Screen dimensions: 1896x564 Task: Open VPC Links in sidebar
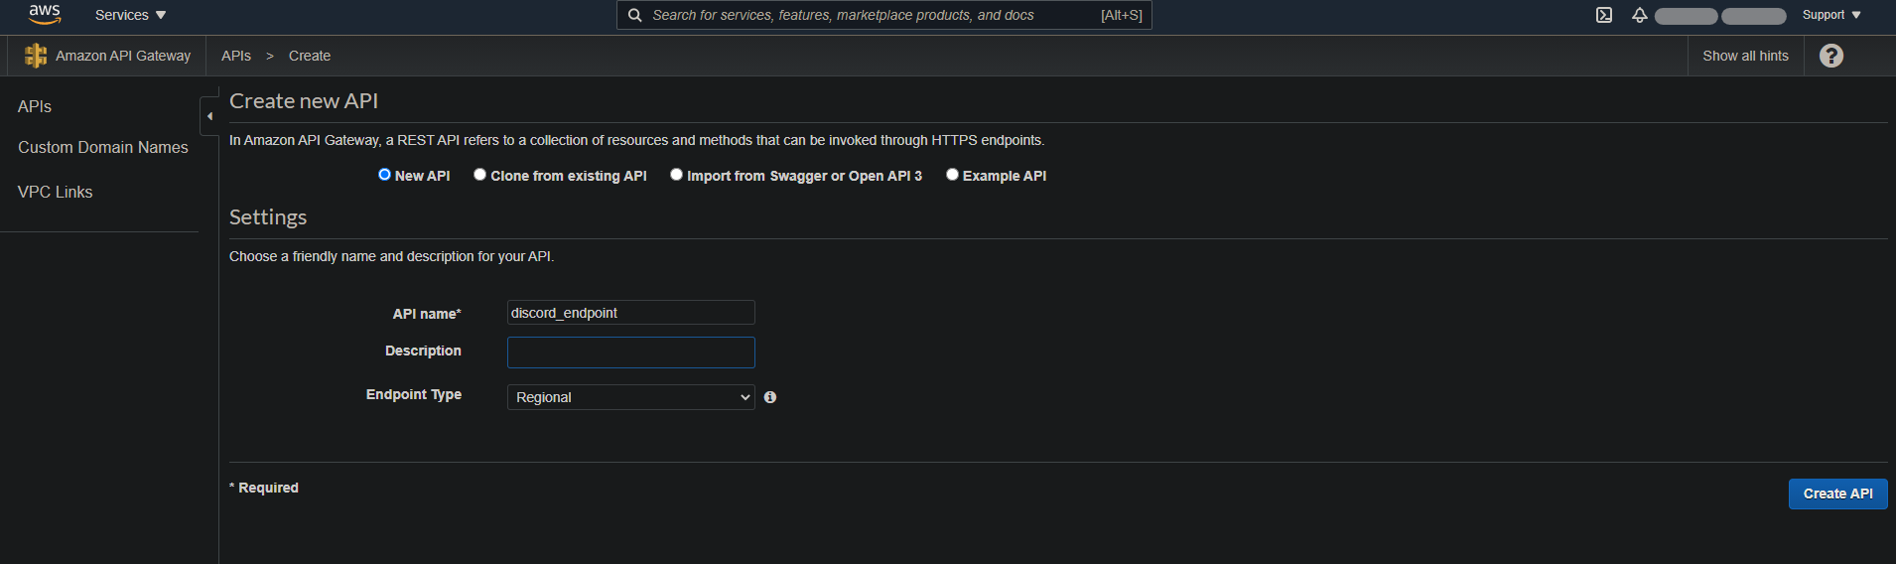click(x=56, y=192)
